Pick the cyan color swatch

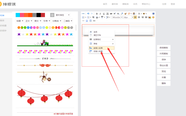tap(18, 15)
